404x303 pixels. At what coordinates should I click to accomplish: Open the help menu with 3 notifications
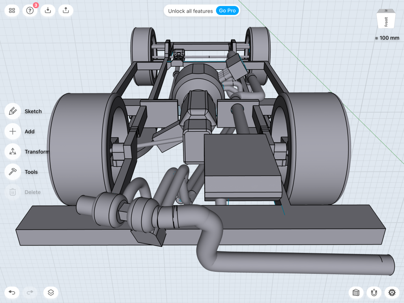(30, 11)
